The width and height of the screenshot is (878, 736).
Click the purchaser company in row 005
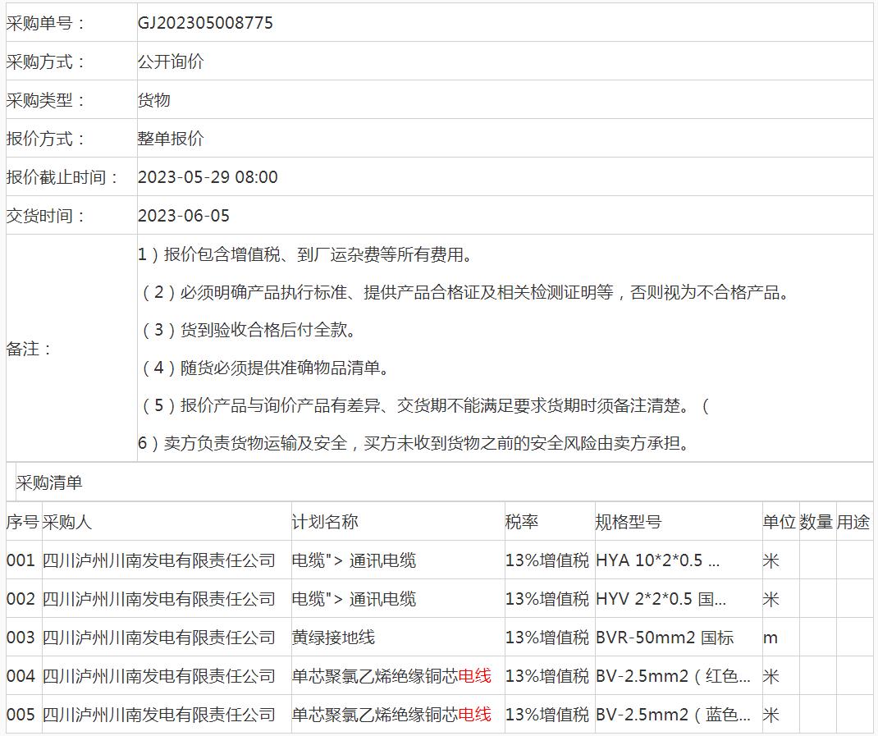[x=159, y=715]
